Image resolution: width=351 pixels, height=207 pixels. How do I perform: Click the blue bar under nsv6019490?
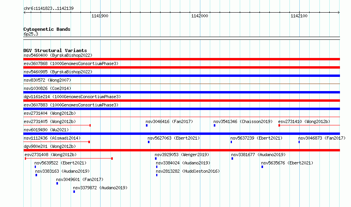181,134
